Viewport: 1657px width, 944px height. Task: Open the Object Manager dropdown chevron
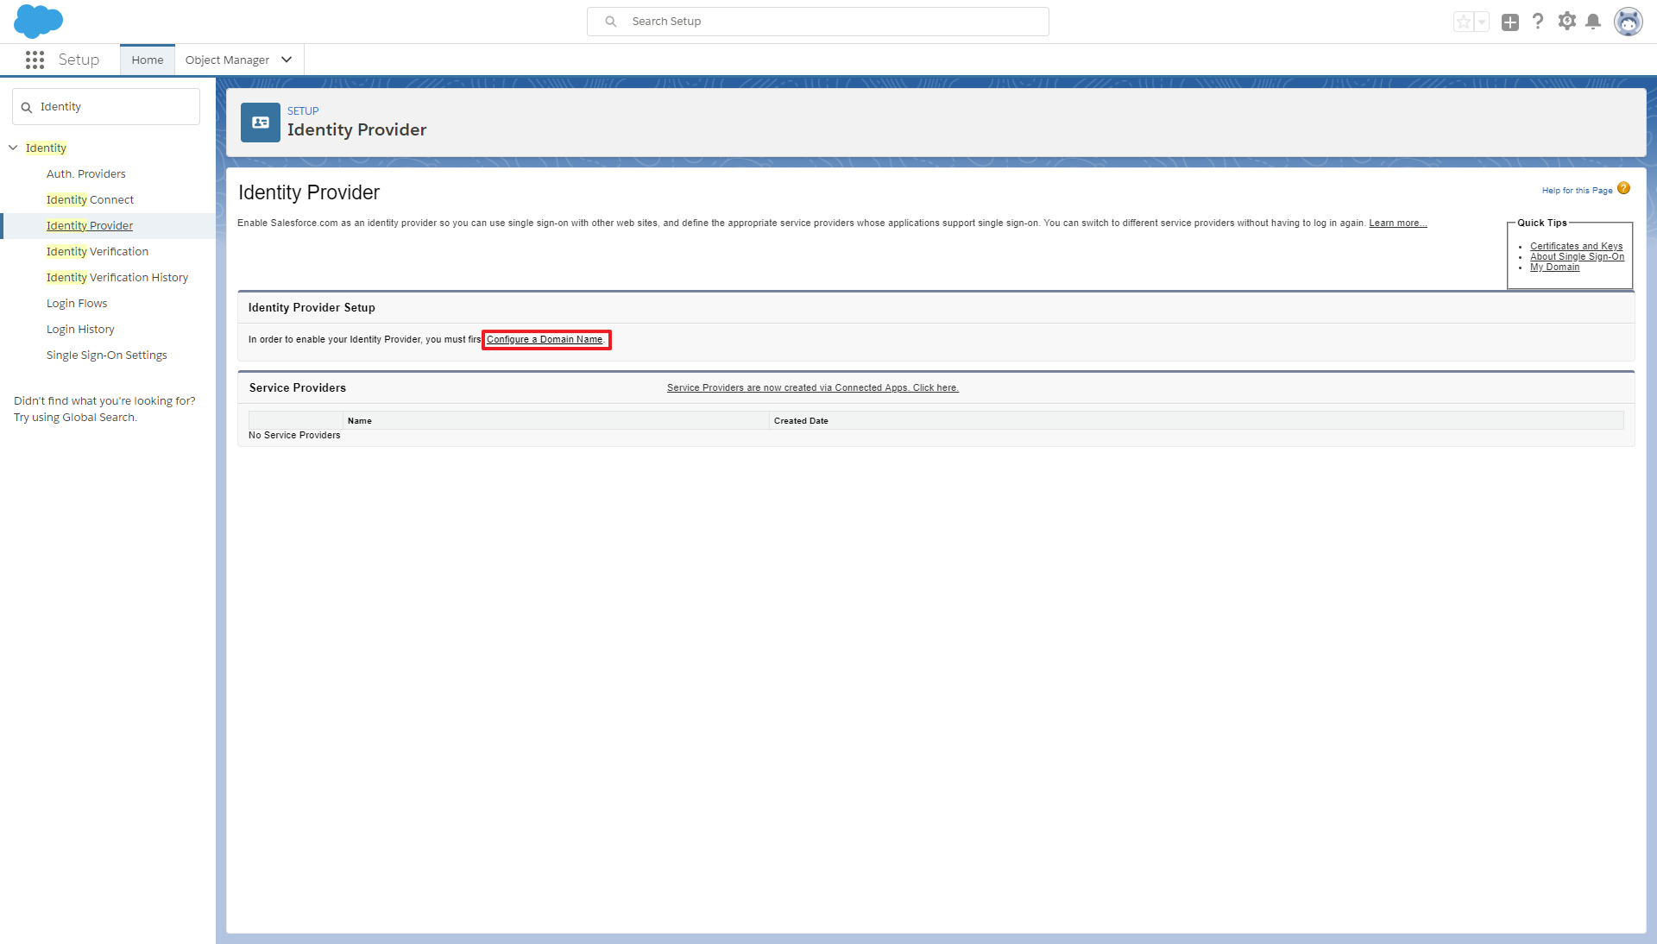(287, 60)
